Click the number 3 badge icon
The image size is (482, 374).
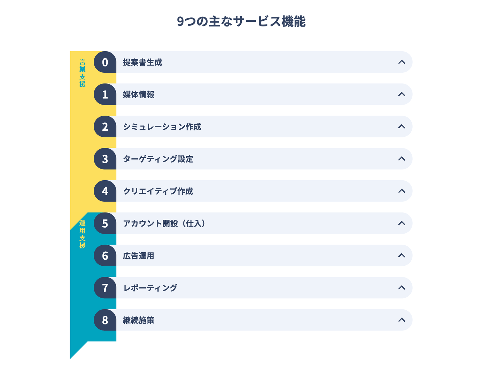click(x=105, y=159)
